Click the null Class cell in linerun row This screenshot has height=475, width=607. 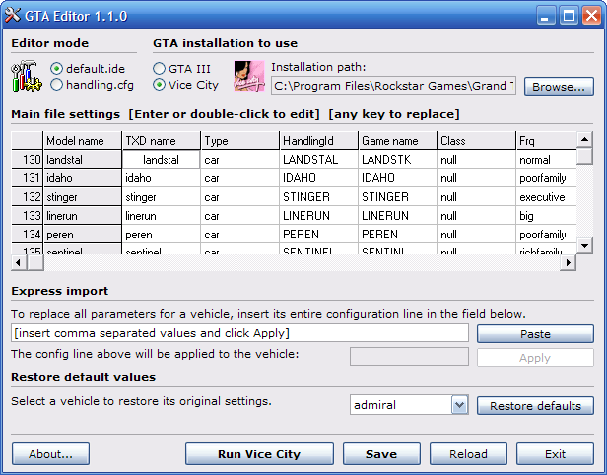[x=477, y=216]
